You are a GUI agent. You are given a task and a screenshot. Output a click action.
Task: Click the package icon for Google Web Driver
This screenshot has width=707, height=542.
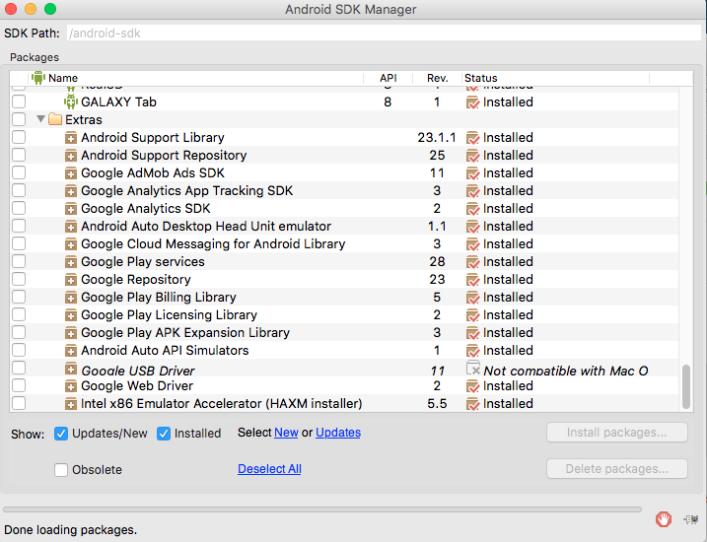[x=71, y=386]
